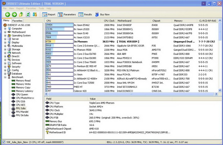The width and height of the screenshot is (223, 145).
Task: Open benchmark Parameters
Action: pos(67,15)
